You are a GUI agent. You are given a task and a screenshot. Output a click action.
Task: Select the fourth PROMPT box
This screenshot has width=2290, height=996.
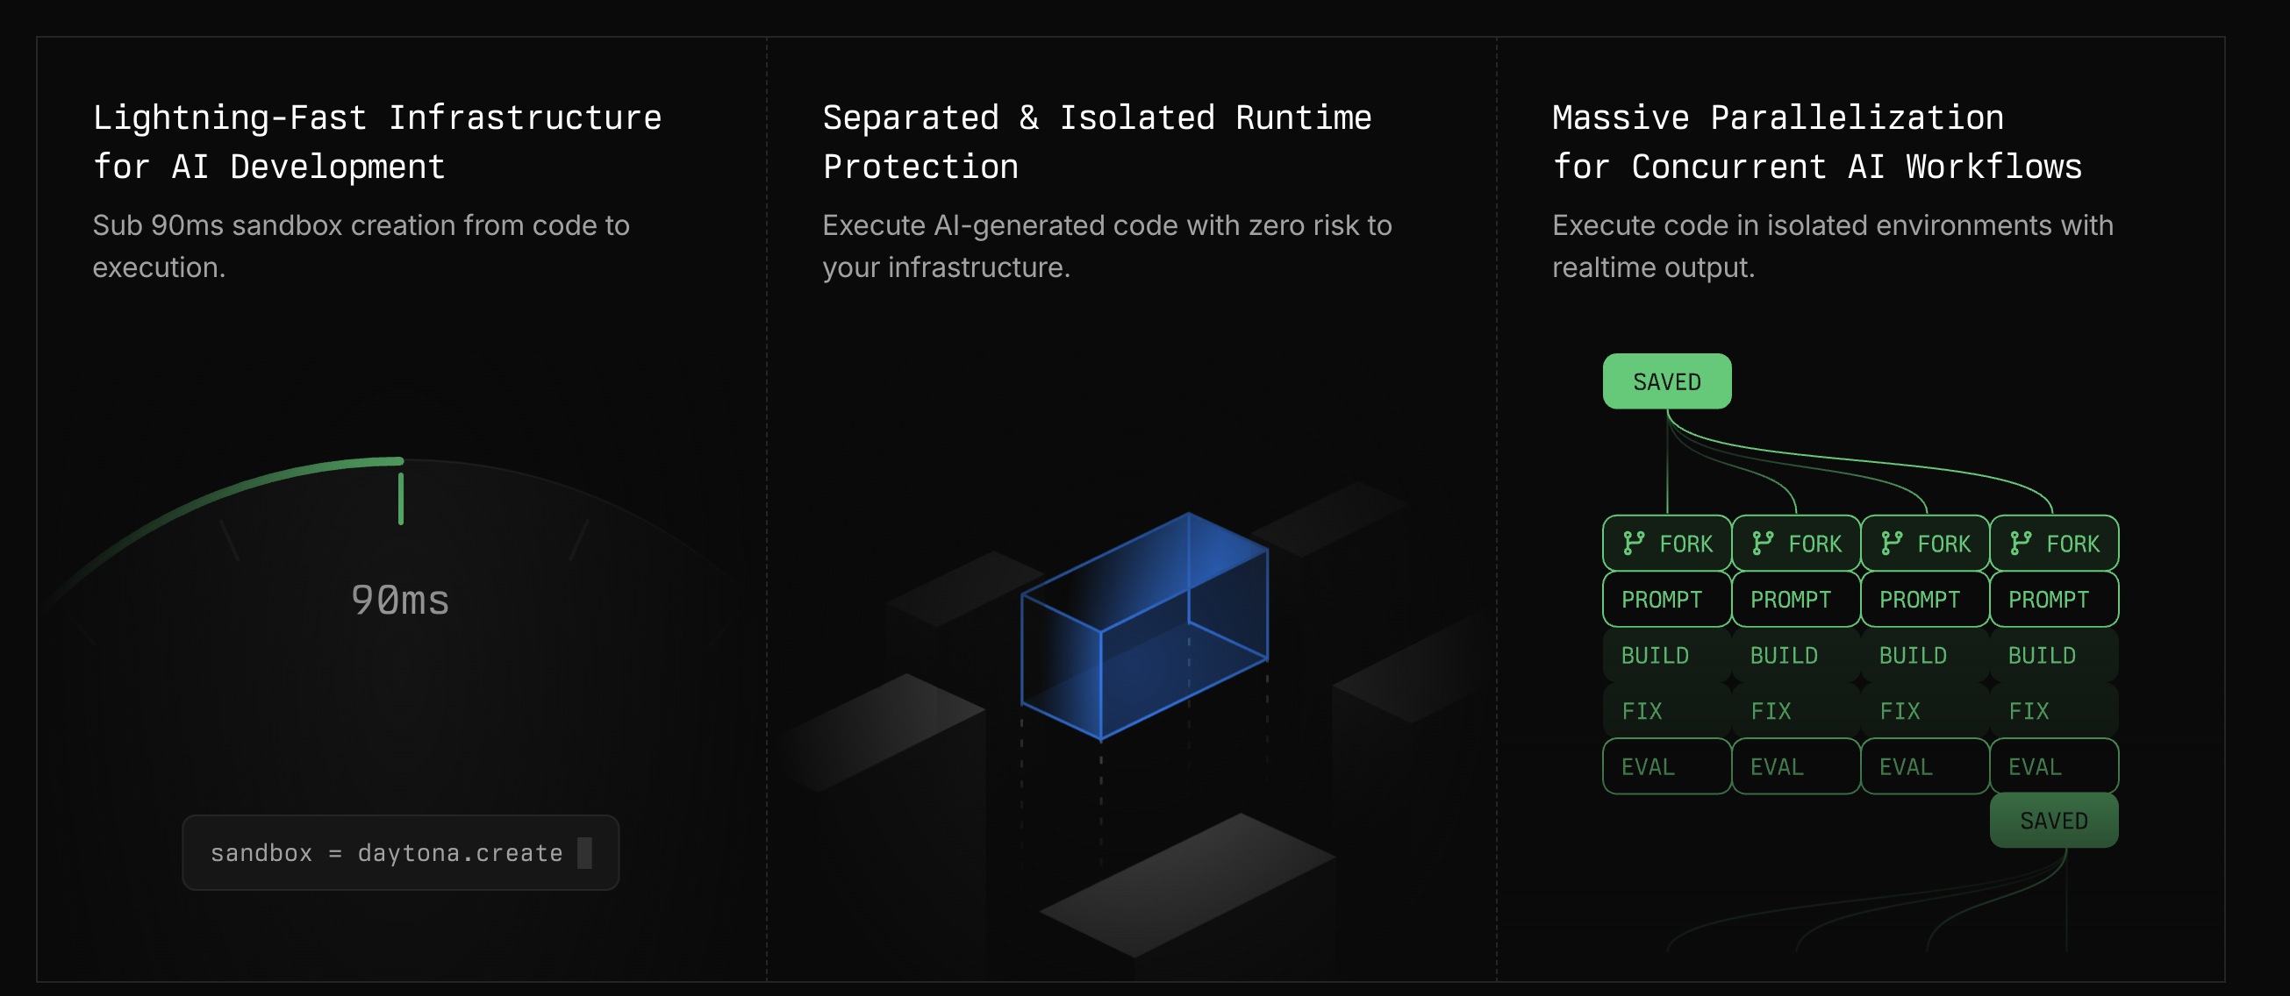click(x=2053, y=599)
